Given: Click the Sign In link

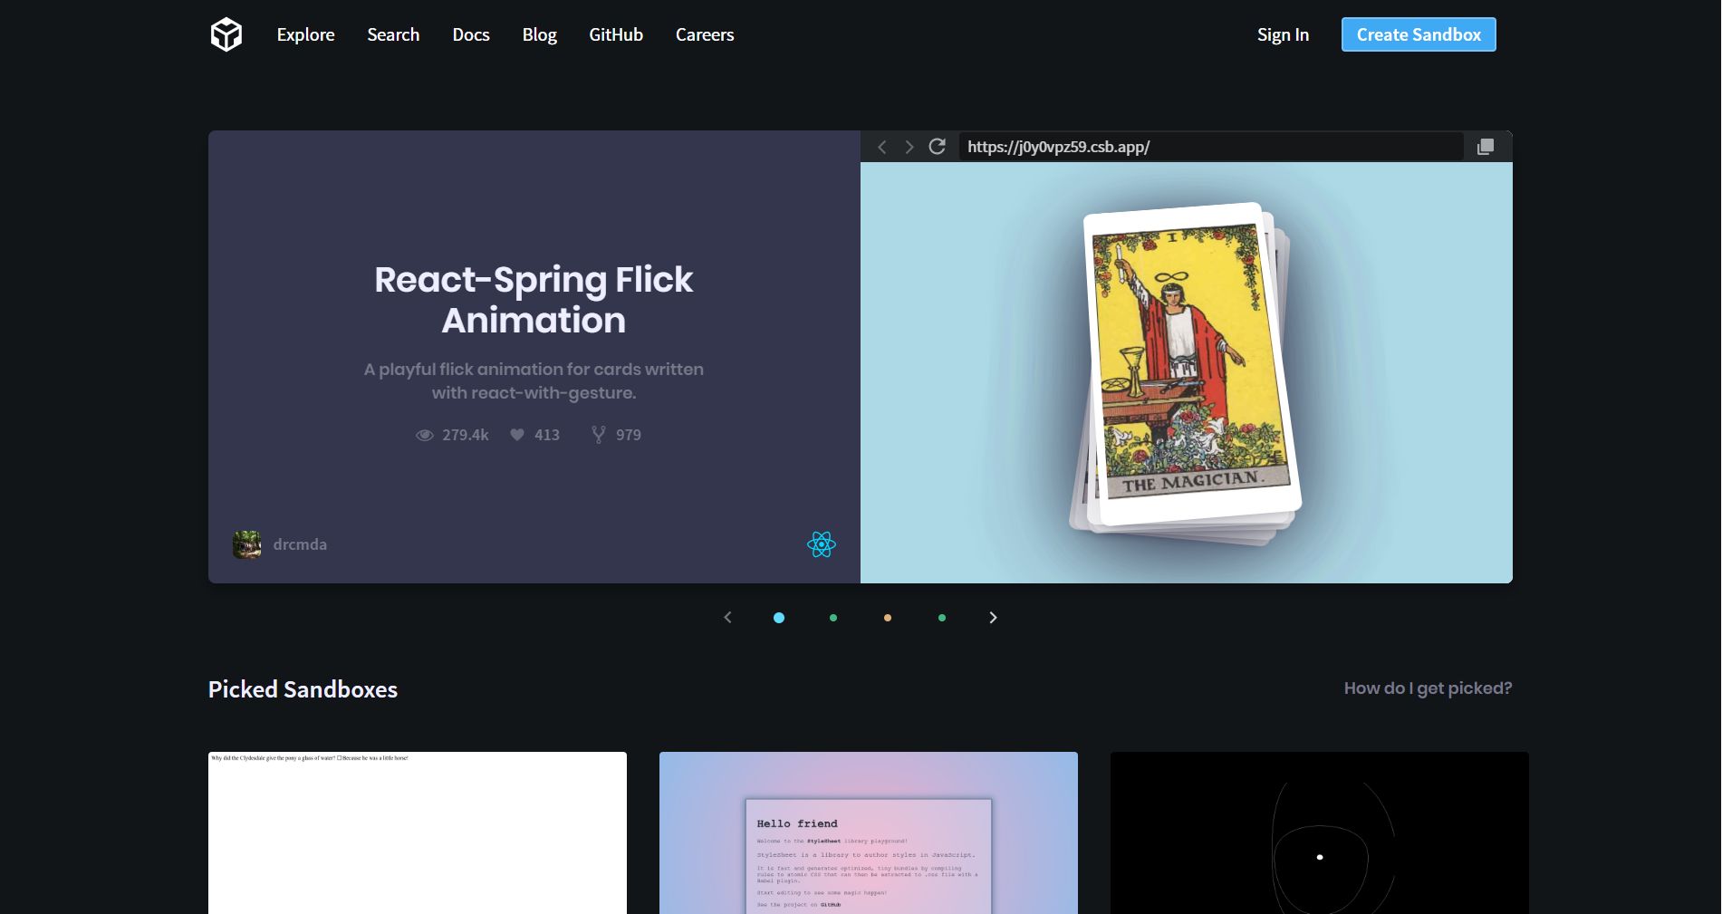Looking at the screenshot, I should (1283, 34).
